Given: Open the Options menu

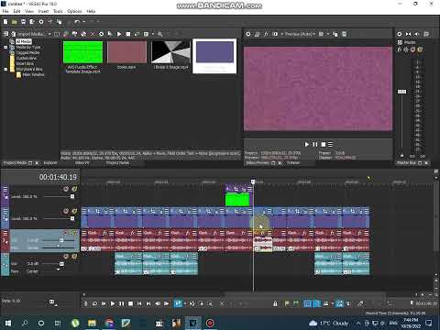Looking at the screenshot, I should tap(74, 11).
